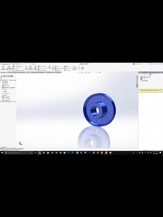Expand the Revolución1 feature node

(1, 97)
